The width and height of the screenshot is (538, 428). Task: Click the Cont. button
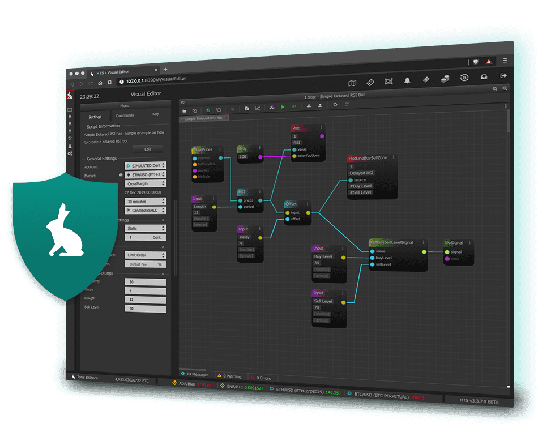pyautogui.click(x=157, y=237)
